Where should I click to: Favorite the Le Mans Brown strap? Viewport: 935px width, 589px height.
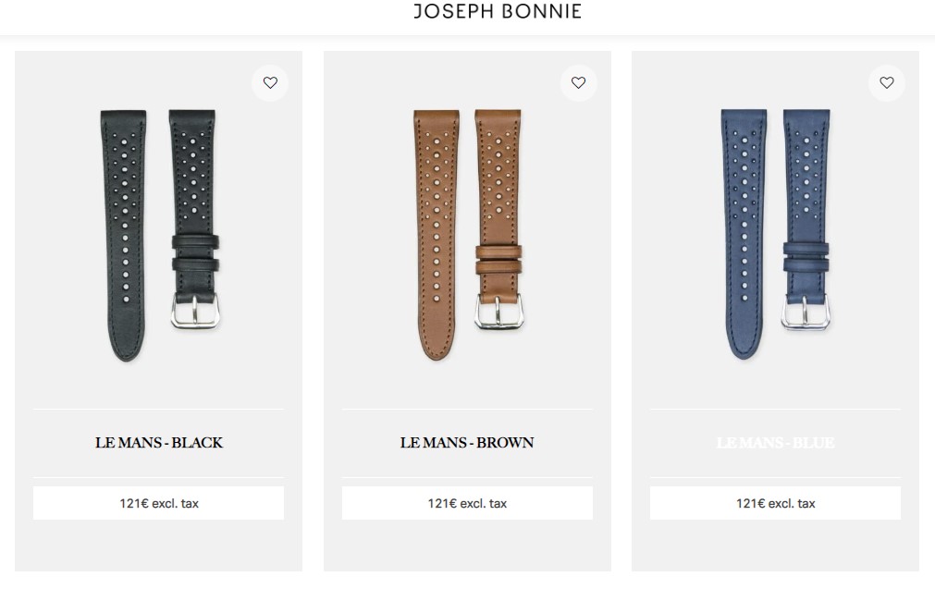tap(578, 83)
